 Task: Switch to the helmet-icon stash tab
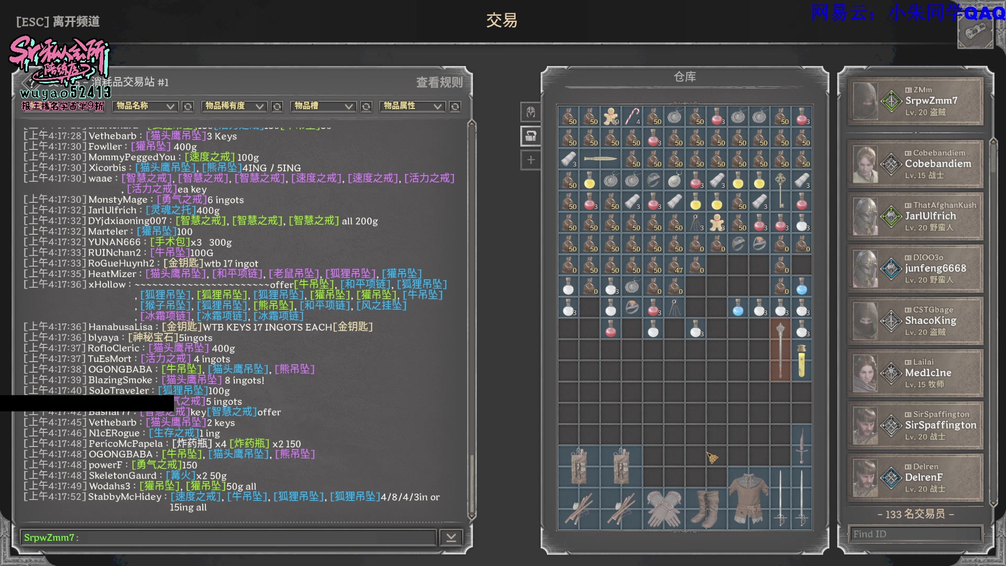pos(531,112)
